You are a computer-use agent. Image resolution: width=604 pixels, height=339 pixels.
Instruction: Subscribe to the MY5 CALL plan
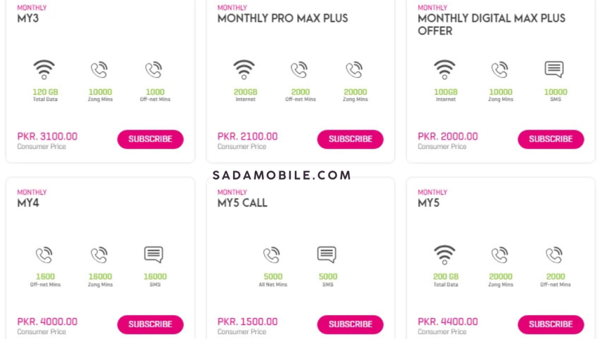350,324
